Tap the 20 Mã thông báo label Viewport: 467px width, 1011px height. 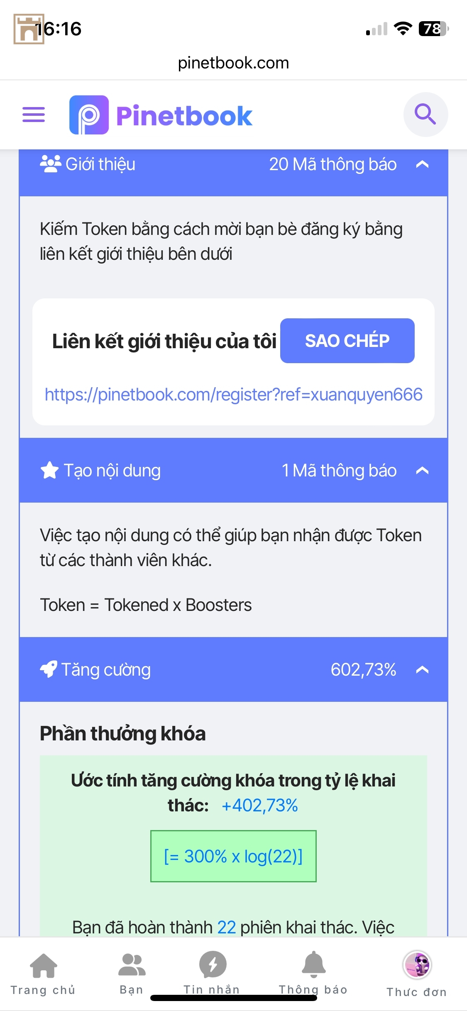point(333,164)
